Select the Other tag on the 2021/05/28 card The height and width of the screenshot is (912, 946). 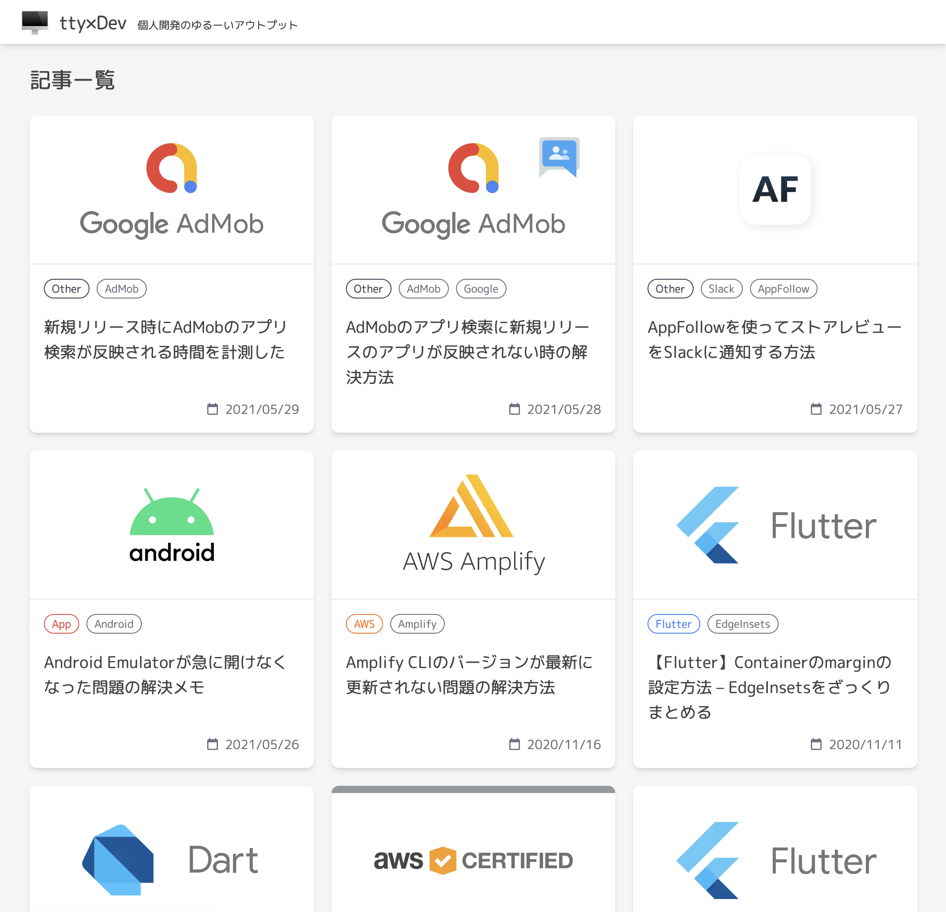click(x=368, y=289)
